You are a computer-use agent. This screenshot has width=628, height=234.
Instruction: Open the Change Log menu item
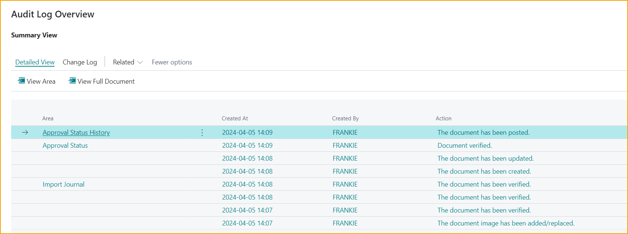point(80,62)
